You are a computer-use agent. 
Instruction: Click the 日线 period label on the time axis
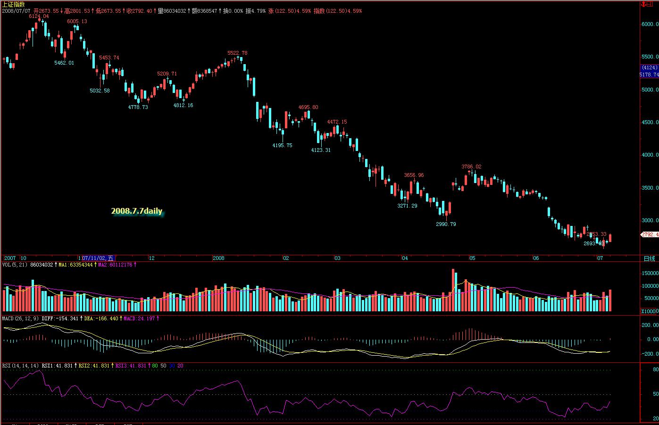coord(650,258)
